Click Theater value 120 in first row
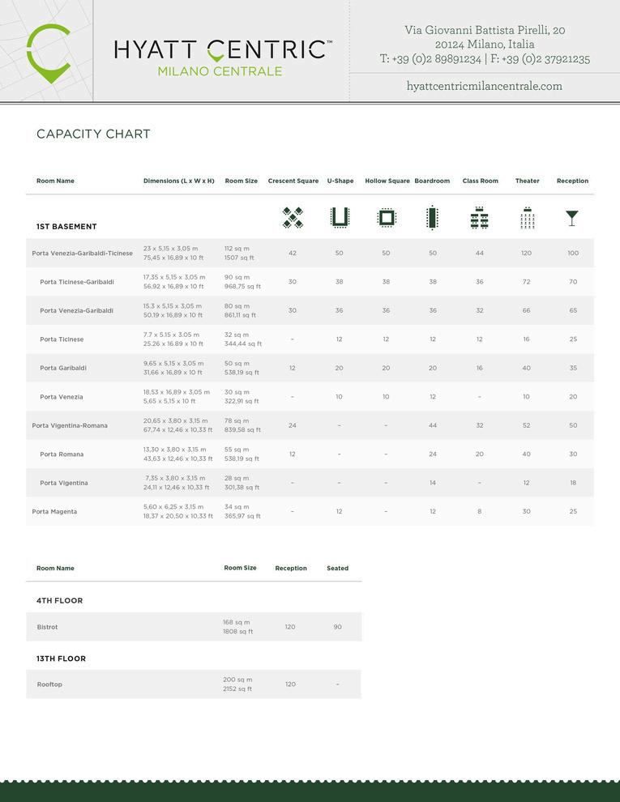The width and height of the screenshot is (620, 802). tap(526, 254)
